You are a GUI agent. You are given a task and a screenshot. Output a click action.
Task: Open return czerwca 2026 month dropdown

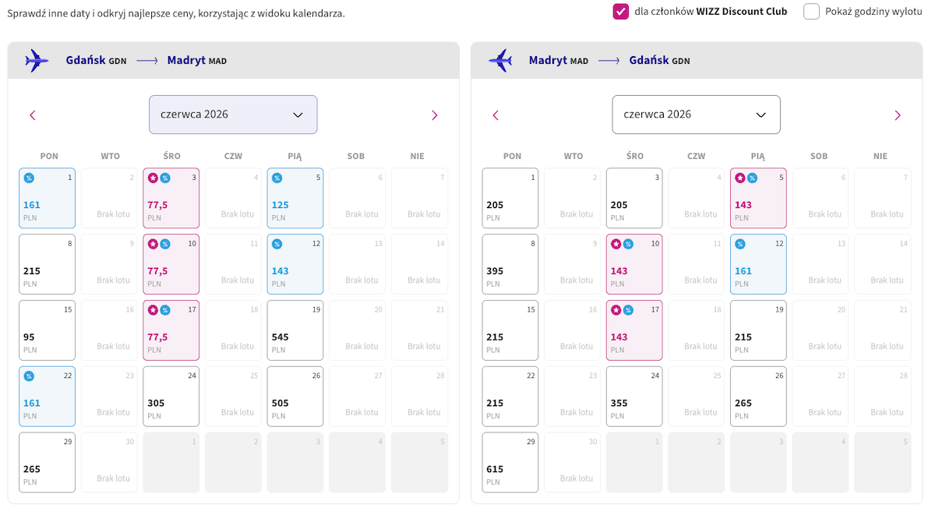click(696, 115)
